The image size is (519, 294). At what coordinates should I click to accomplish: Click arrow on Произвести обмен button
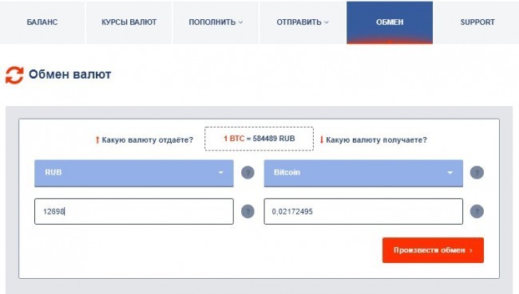pyautogui.click(x=471, y=250)
